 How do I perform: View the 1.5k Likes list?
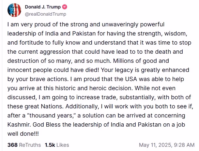[57, 145]
